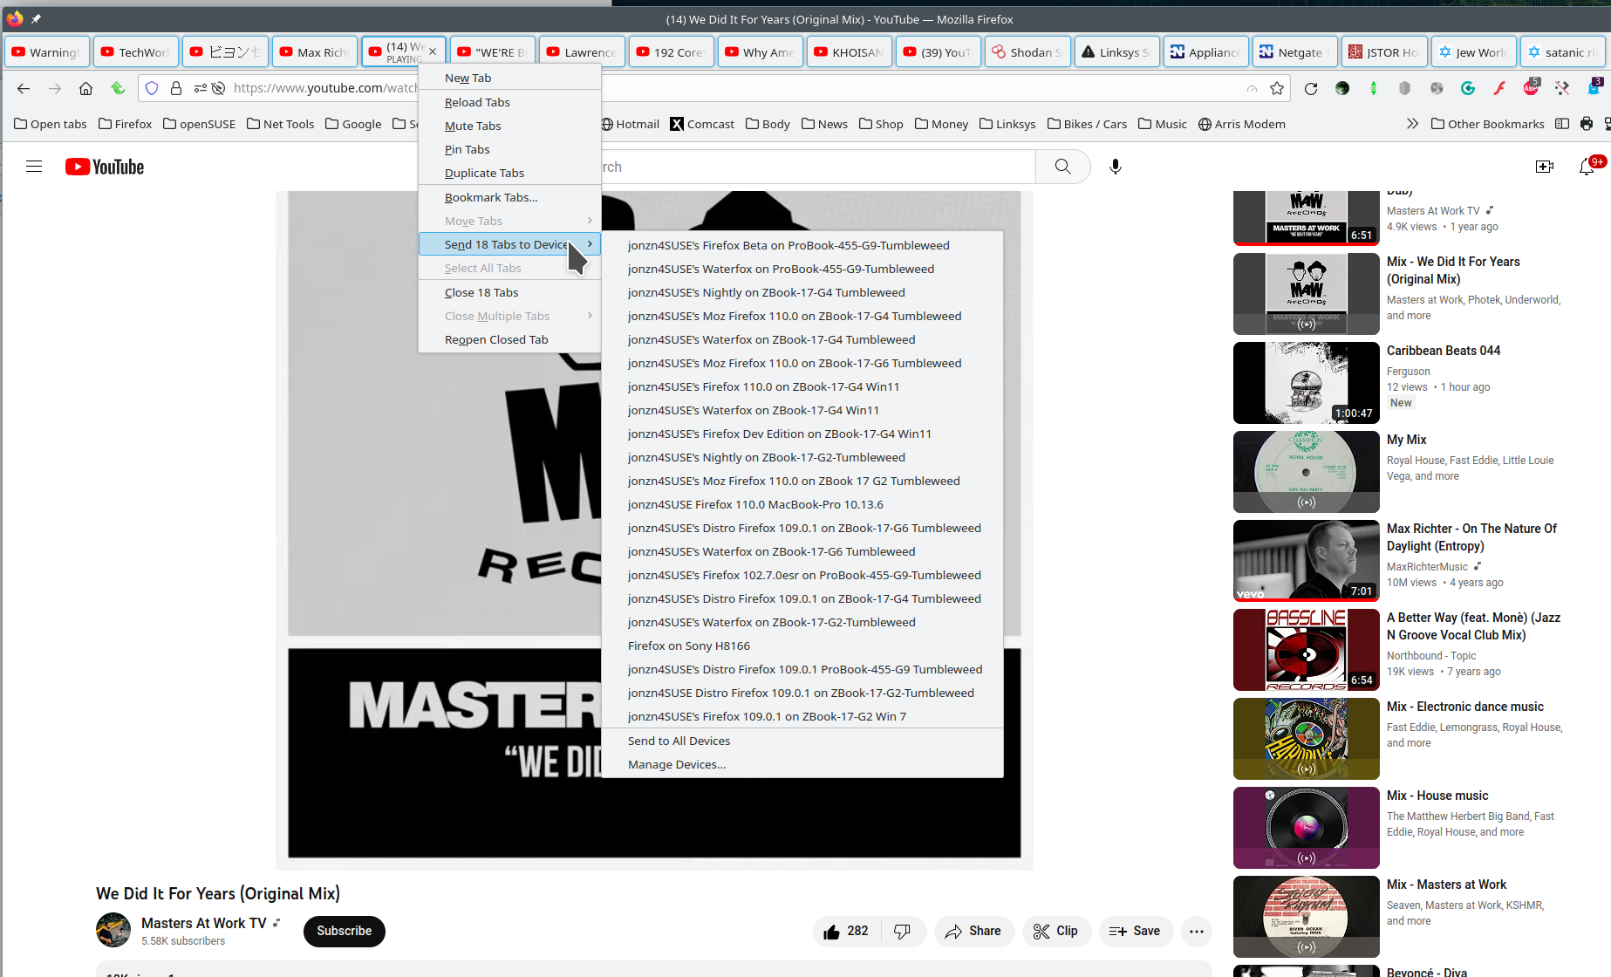Save the video with the Save button
1611x977 pixels.
coord(1136,932)
